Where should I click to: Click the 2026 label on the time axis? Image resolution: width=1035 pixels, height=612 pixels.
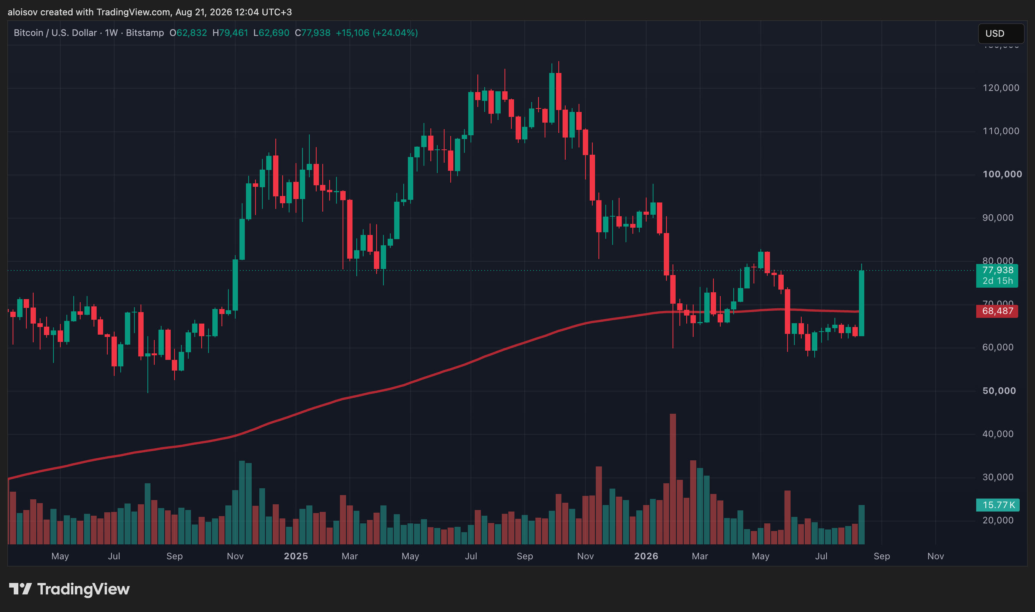[646, 556]
